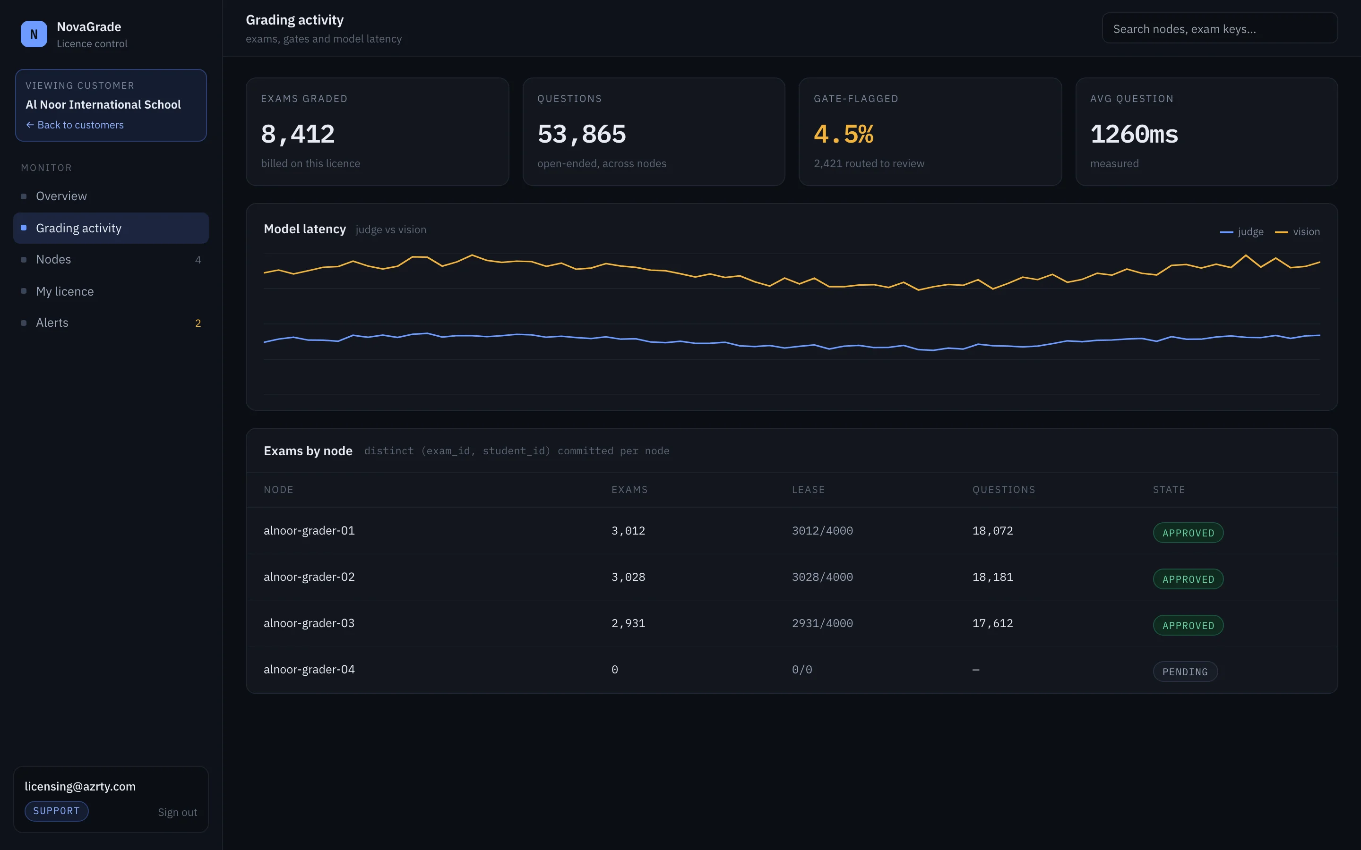The image size is (1361, 850).
Task: Select the alnoor-grader-04 row name
Action: point(310,670)
